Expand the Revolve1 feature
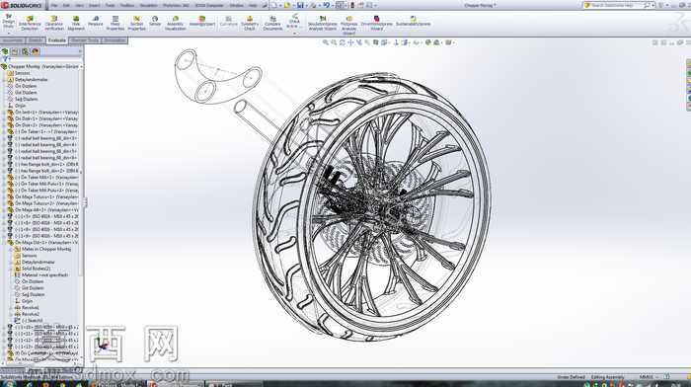Viewport: 691px width, 387px height. (12, 307)
